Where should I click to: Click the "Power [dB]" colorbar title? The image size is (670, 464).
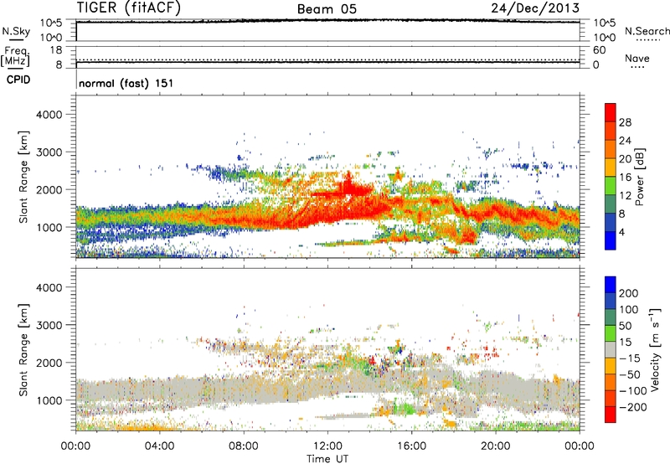click(x=640, y=177)
